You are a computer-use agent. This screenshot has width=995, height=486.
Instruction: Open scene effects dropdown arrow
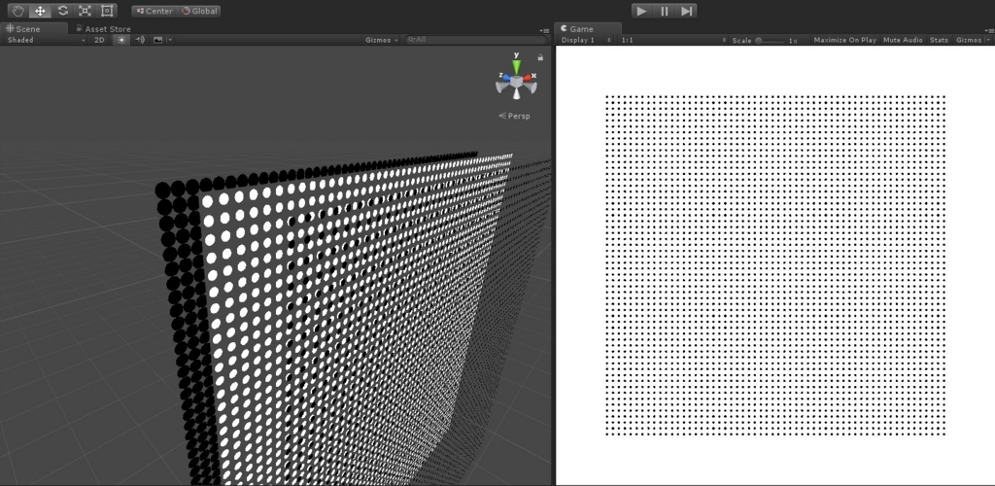tap(170, 39)
